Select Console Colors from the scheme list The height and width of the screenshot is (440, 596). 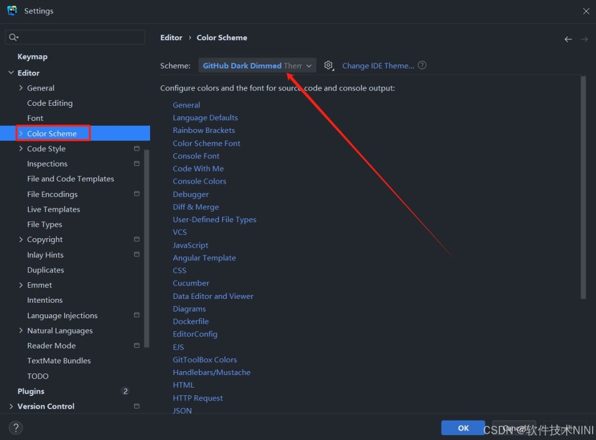[x=199, y=181]
